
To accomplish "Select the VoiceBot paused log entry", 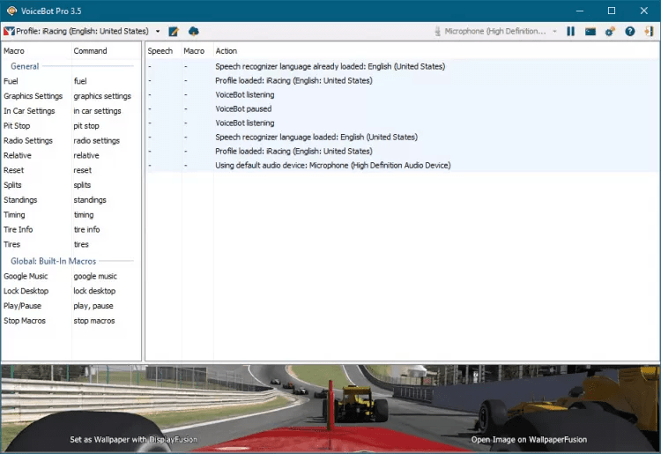I will pos(245,108).
